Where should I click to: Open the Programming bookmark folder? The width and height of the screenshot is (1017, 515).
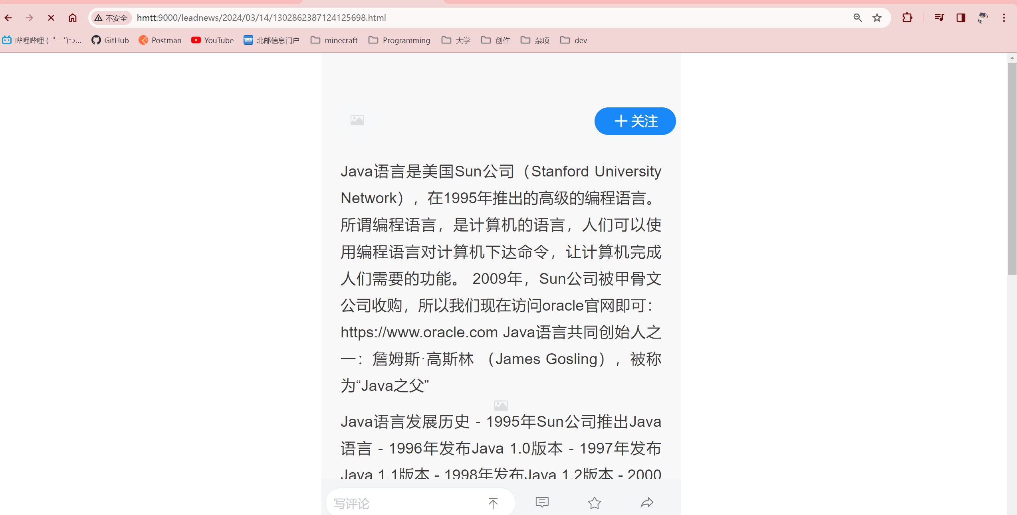point(399,40)
